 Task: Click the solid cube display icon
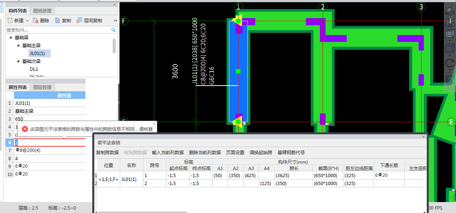(450, 49)
